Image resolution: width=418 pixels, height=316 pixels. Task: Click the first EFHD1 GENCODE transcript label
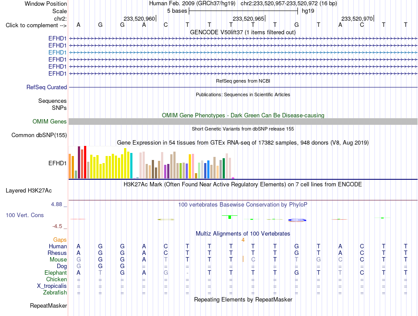[x=57, y=38]
